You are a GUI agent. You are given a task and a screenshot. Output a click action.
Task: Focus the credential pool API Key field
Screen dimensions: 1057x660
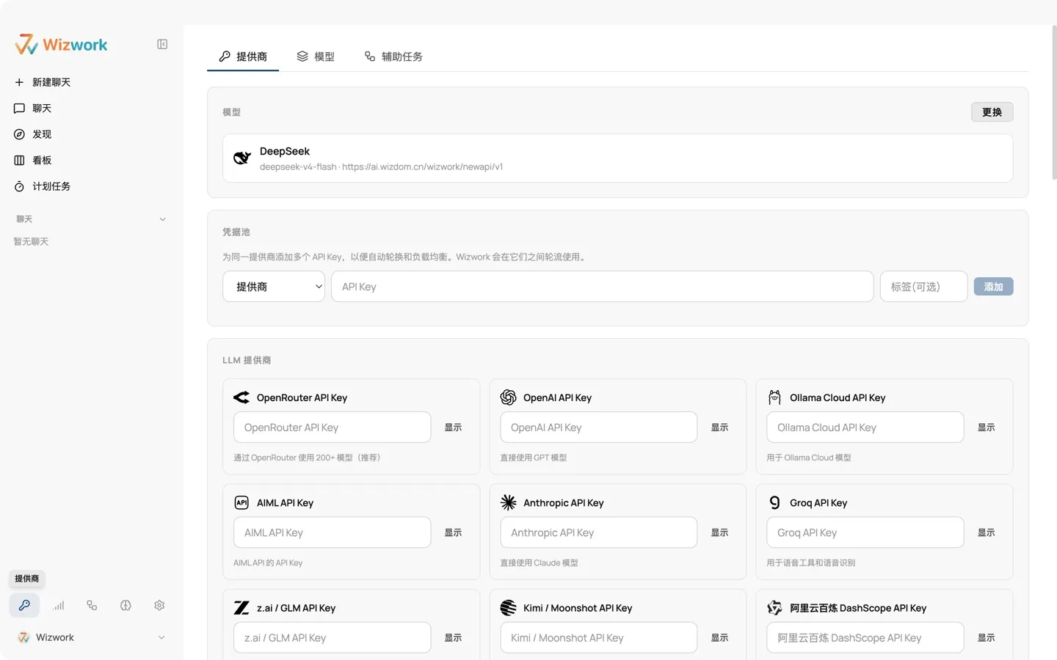603,287
